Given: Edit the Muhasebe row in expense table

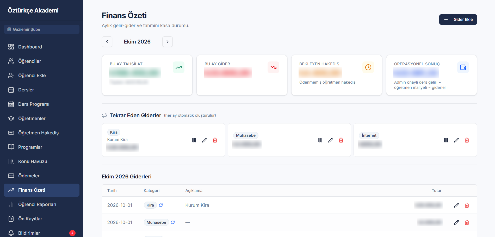Looking at the screenshot, I should [x=456, y=222].
